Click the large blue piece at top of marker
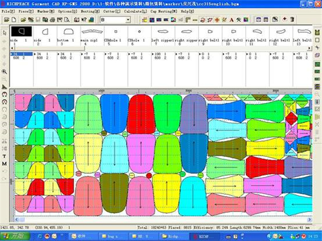 pyautogui.click(x=114, y=113)
